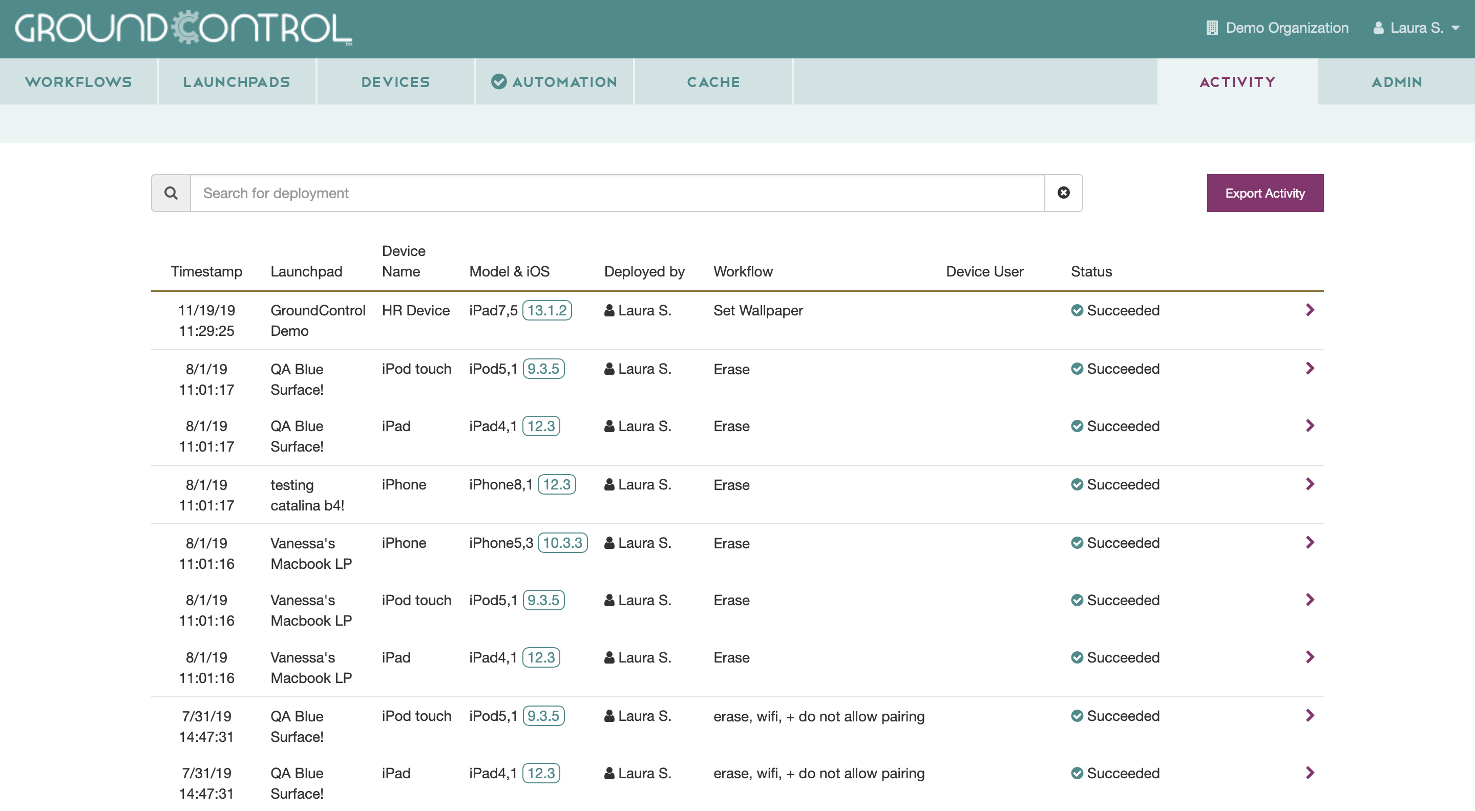Click the Succeeded check icon for Set Wallpaper
This screenshot has width=1475, height=811.
coord(1077,310)
